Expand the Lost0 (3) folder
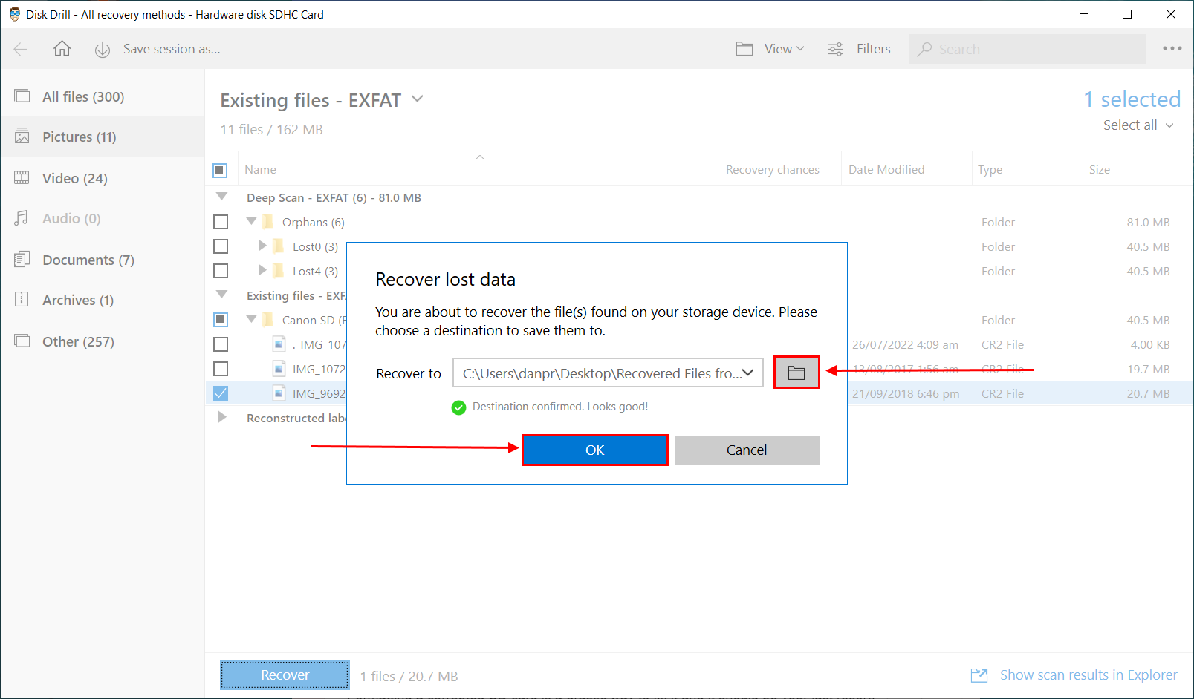 point(262,246)
